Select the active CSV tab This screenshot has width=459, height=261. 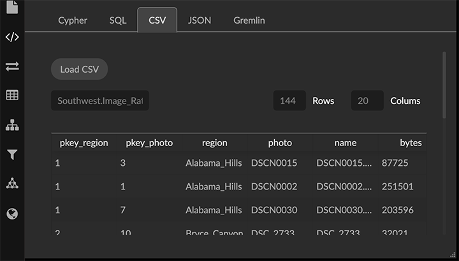(x=157, y=20)
